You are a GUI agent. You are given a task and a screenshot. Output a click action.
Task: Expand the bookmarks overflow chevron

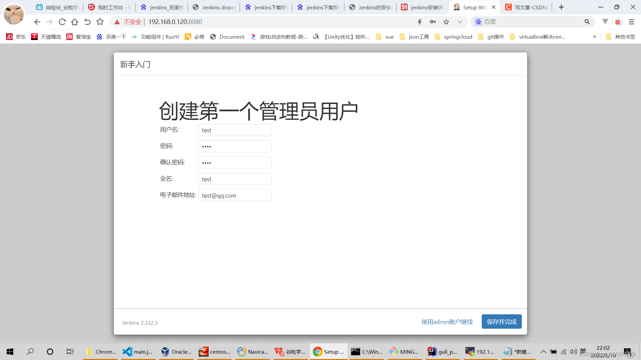pyautogui.click(x=595, y=37)
